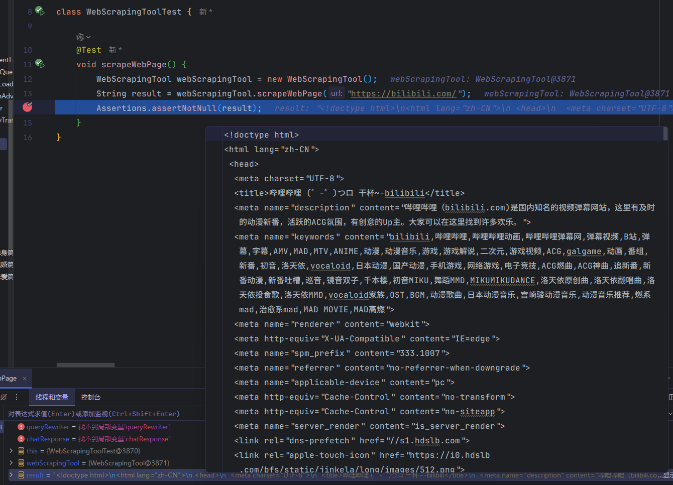Switch to the 控制台 tab
This screenshot has width=673, height=485.
(90, 397)
